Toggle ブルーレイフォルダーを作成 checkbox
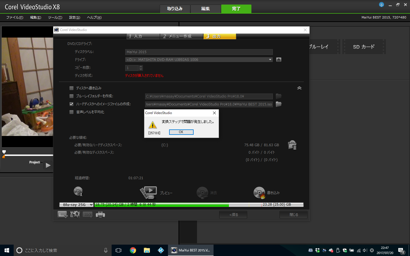 pos(71,96)
